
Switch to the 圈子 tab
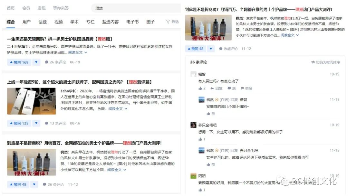[x=150, y=22]
